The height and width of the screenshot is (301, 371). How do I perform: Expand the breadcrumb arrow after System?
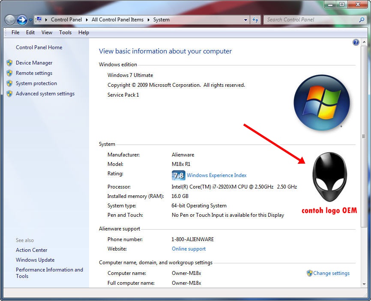pos(171,19)
